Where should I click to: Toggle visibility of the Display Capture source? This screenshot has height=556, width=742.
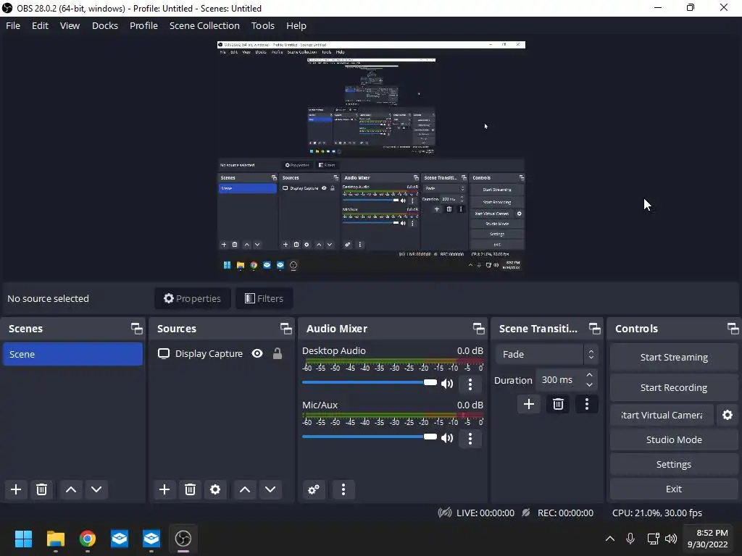pyautogui.click(x=257, y=353)
